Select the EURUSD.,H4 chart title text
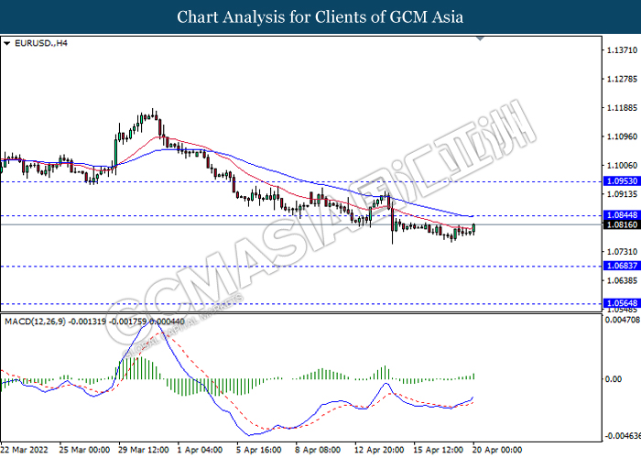This screenshot has height=458, width=641. (x=41, y=43)
